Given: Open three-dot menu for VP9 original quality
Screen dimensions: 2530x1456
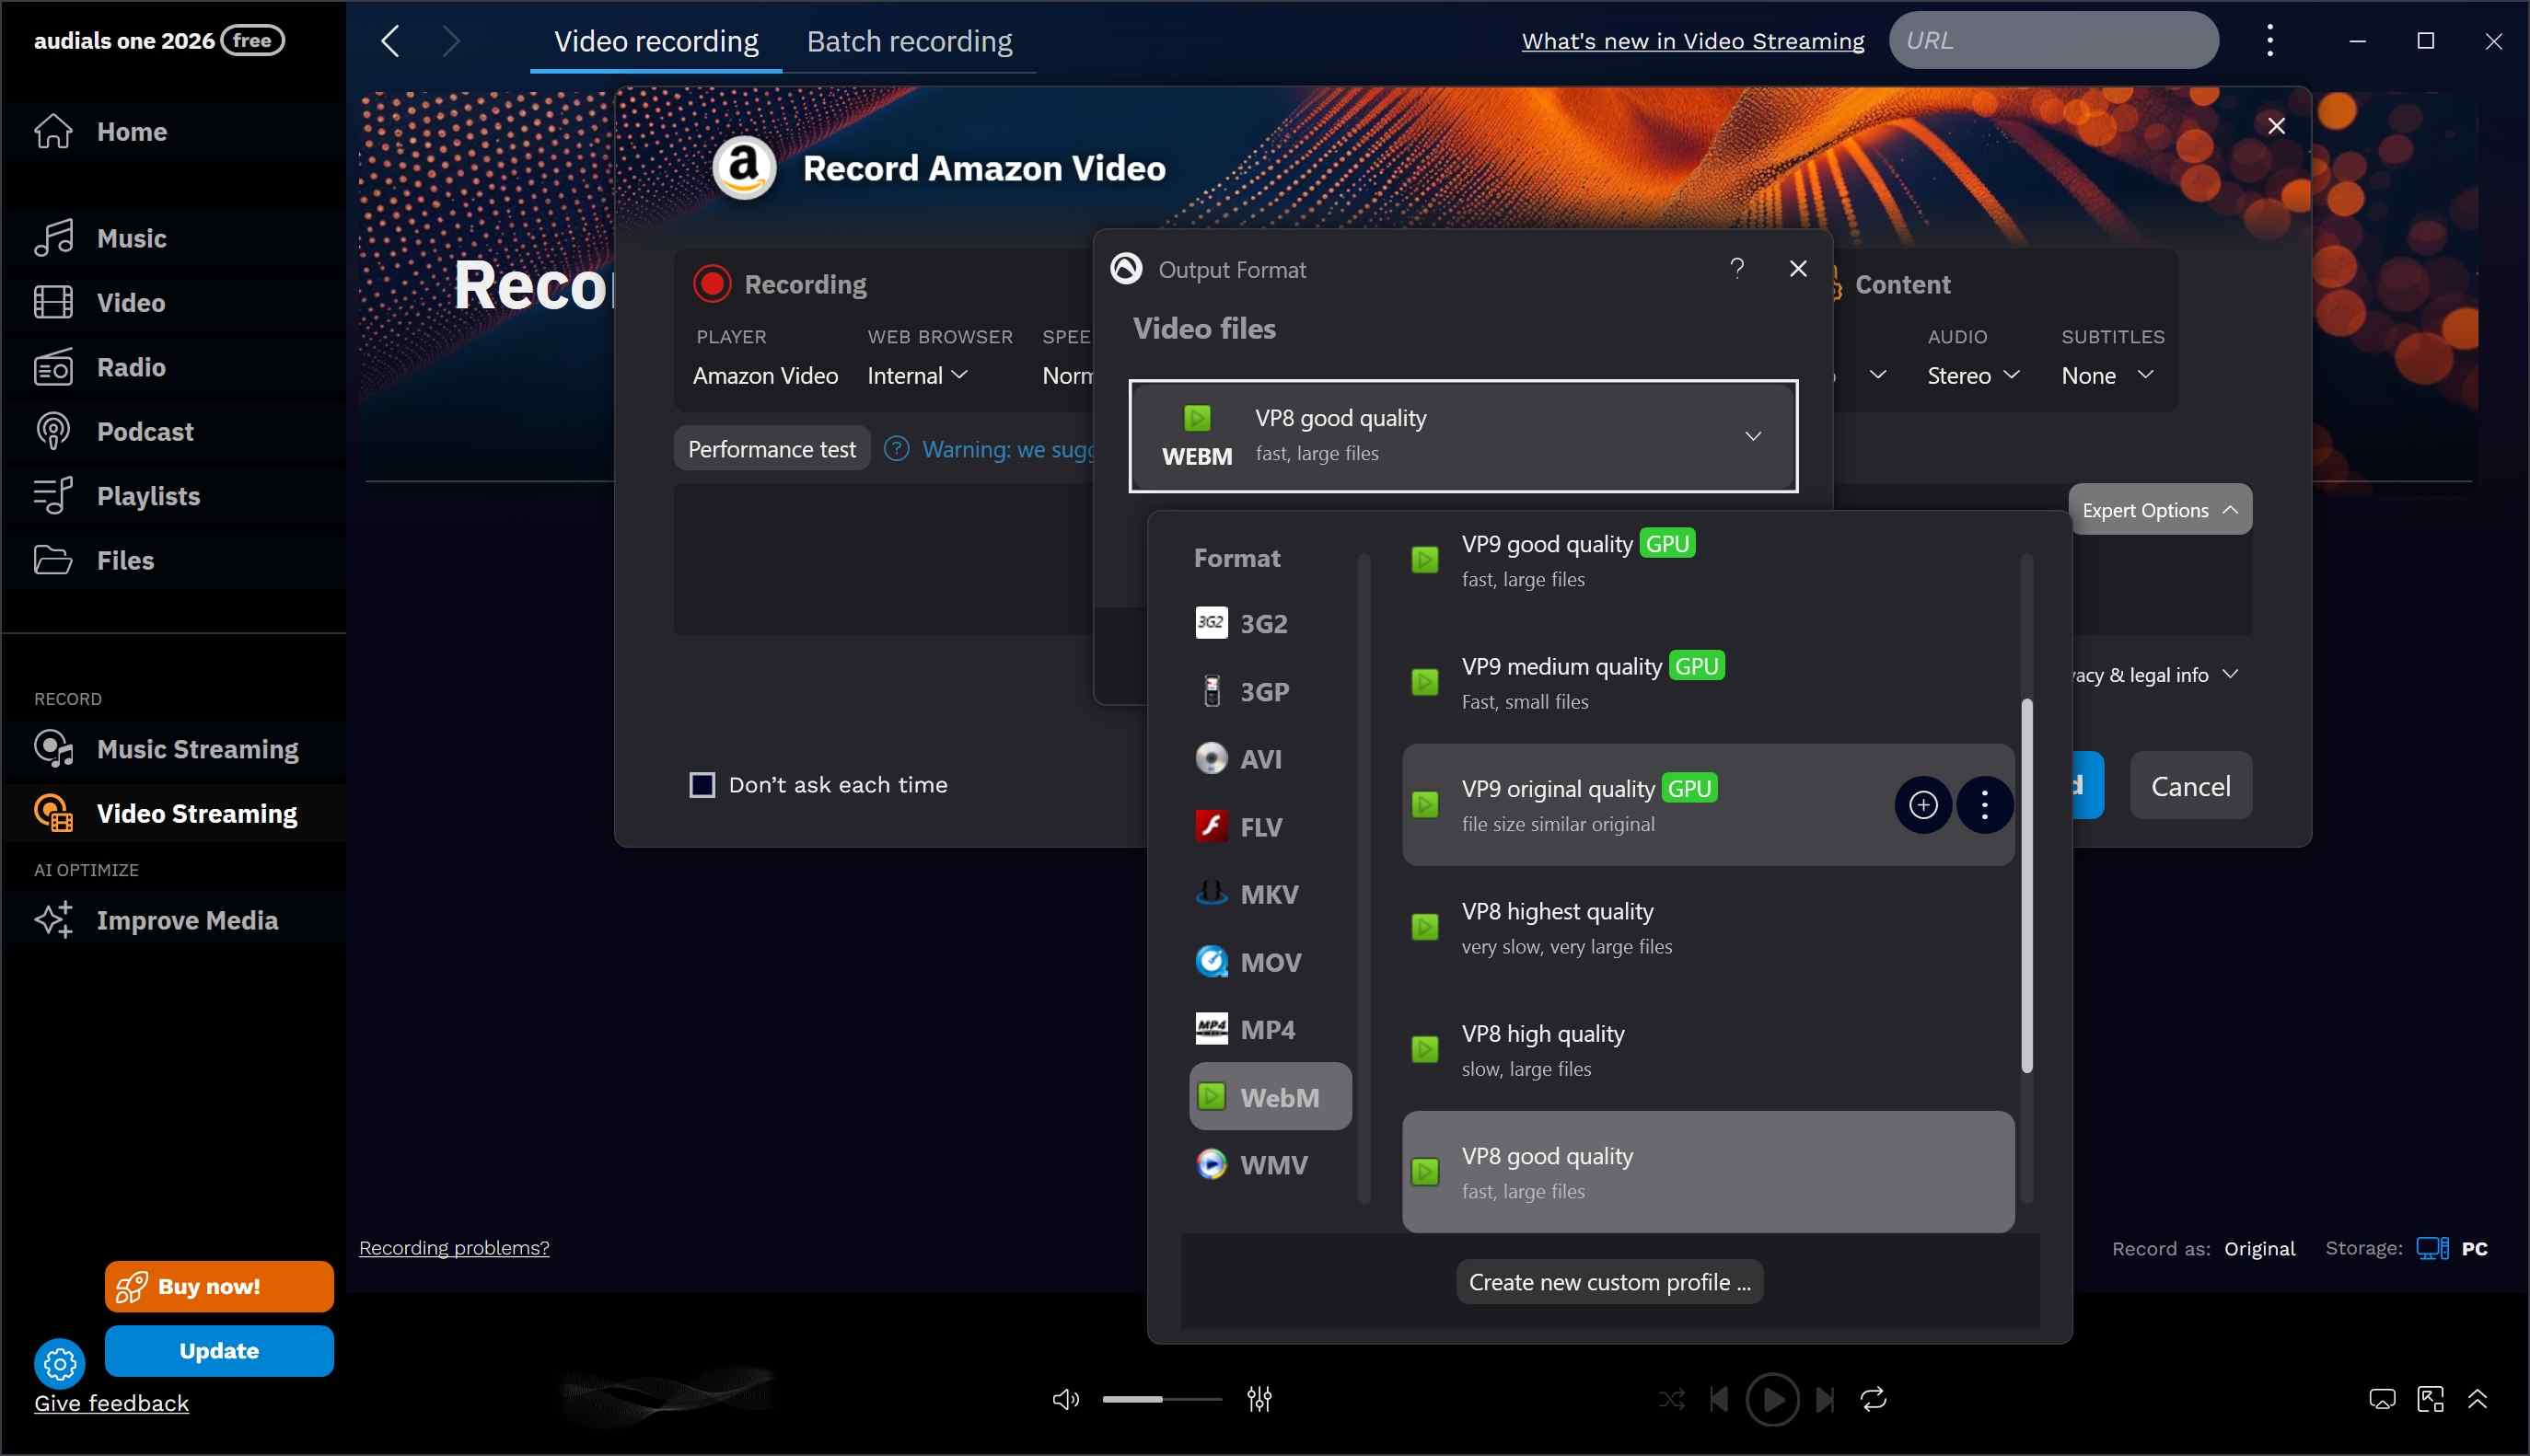Looking at the screenshot, I should (x=1984, y=805).
